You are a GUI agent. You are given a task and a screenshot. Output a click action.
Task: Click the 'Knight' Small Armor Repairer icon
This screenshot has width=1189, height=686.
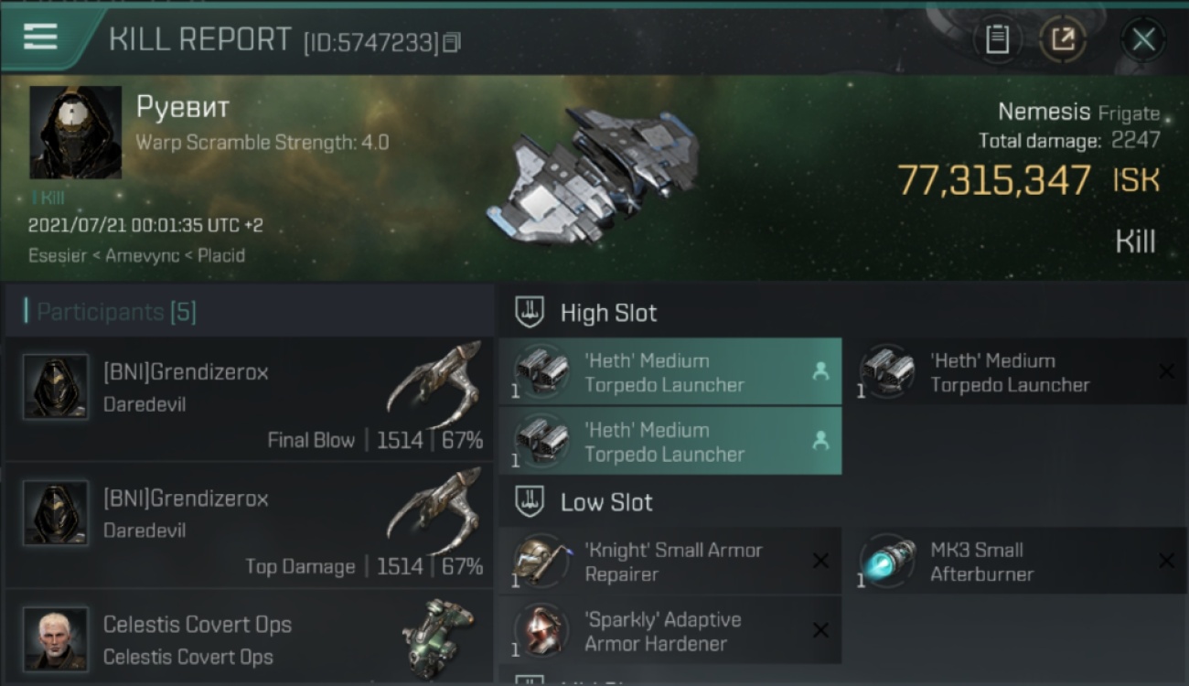coord(540,561)
